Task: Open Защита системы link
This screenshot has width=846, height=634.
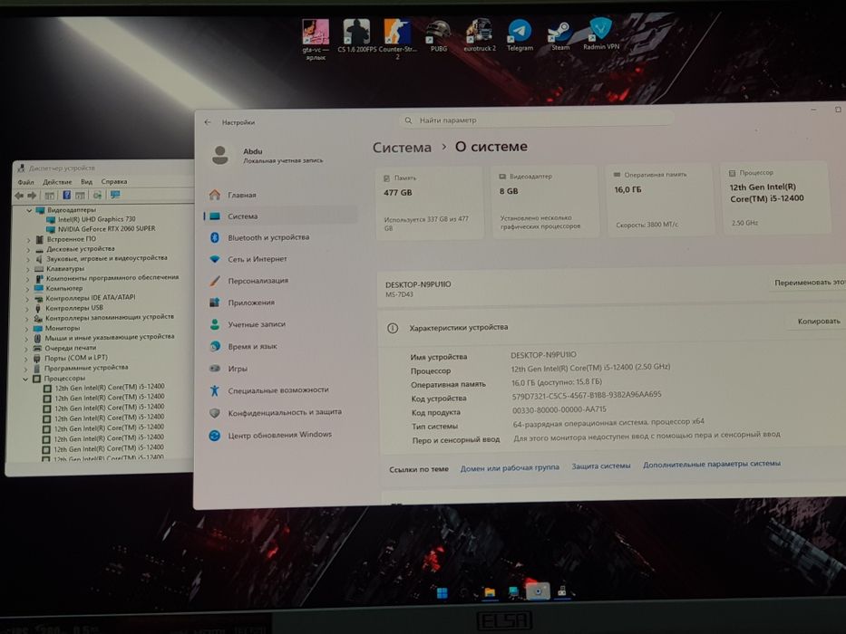Action: pyautogui.click(x=600, y=466)
